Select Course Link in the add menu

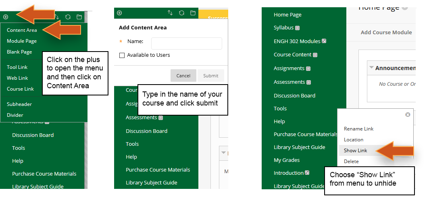(20, 89)
